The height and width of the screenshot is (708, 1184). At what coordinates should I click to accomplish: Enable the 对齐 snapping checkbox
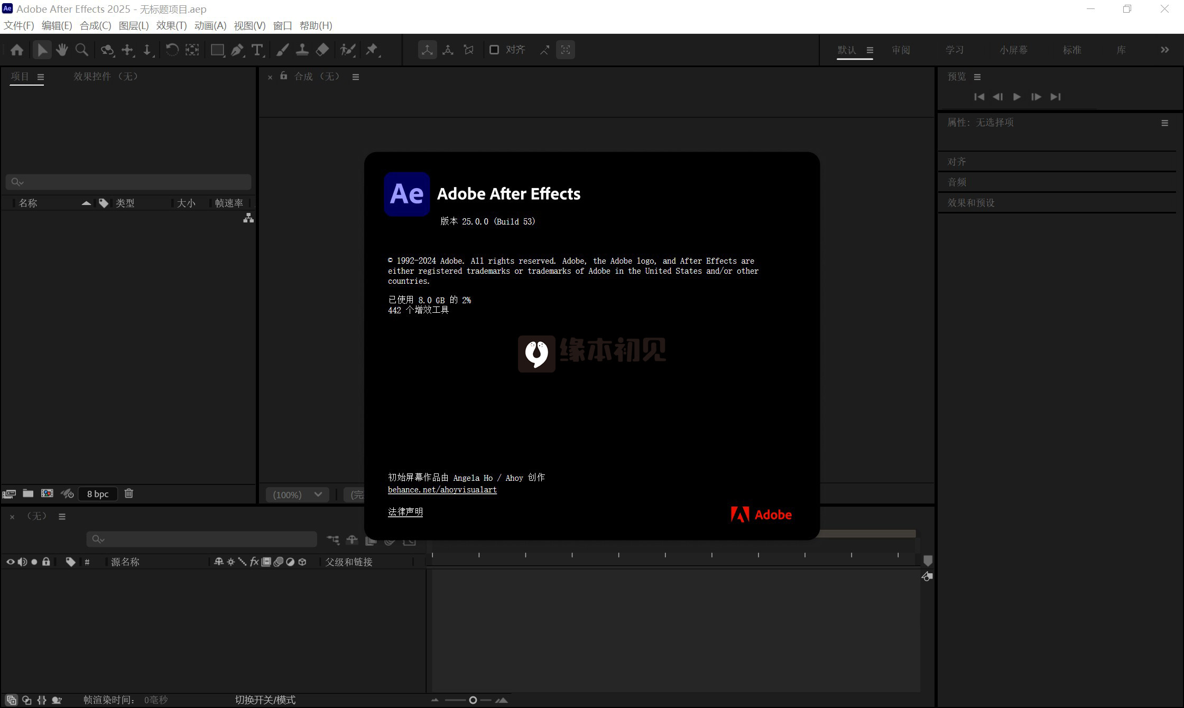click(x=494, y=50)
